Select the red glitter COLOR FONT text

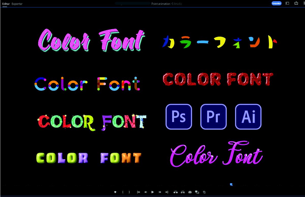[218, 79]
